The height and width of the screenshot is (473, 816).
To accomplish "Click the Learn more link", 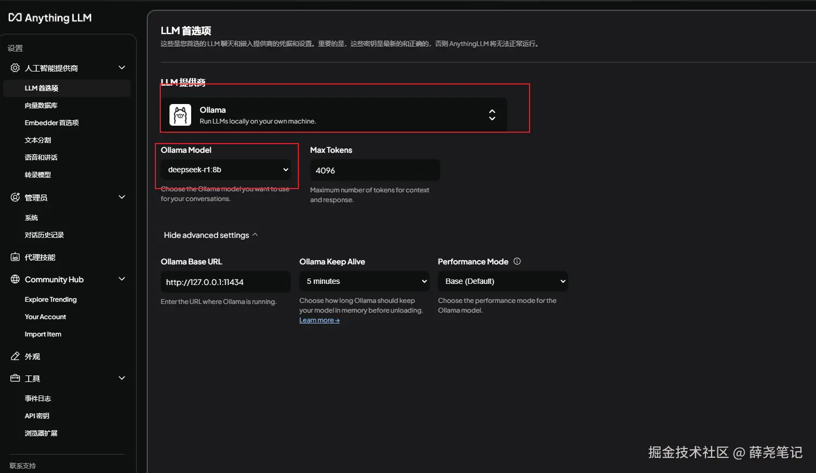I will coord(319,320).
